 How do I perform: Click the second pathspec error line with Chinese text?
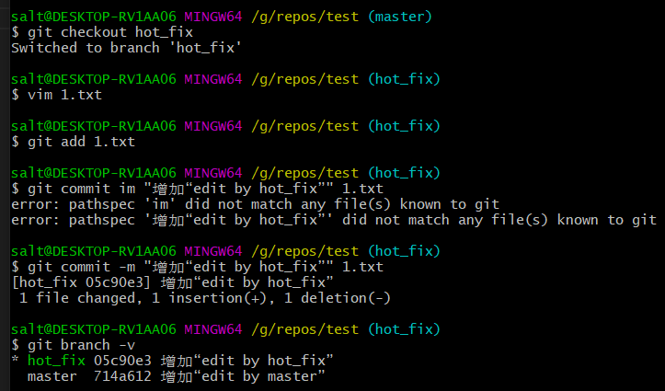pyautogui.click(x=334, y=220)
